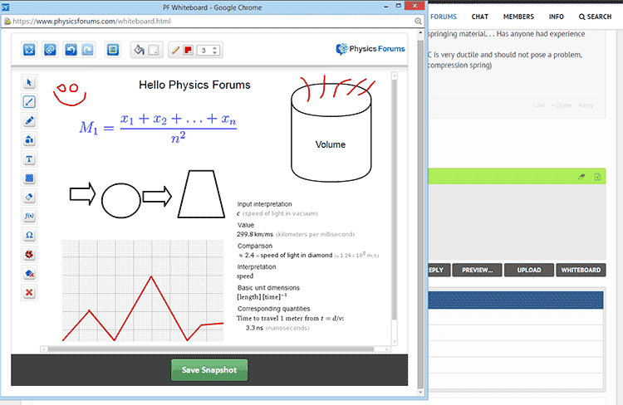Click the canvas horizontal scrollbar
This screenshot has height=405, width=623.
[211, 349]
